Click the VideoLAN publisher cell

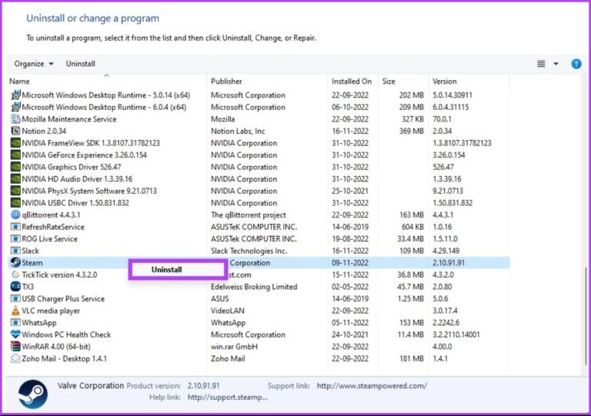click(227, 311)
